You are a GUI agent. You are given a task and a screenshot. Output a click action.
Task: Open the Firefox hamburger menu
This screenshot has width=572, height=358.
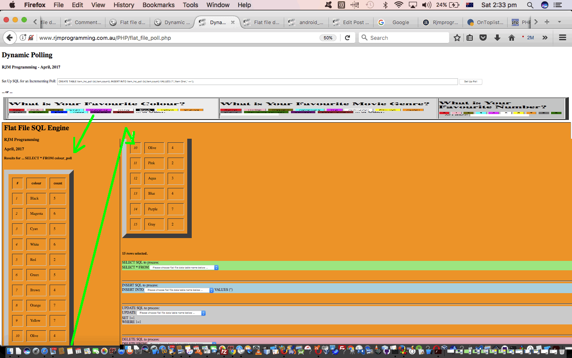(563, 38)
